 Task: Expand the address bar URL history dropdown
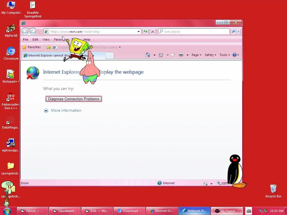point(138,31)
